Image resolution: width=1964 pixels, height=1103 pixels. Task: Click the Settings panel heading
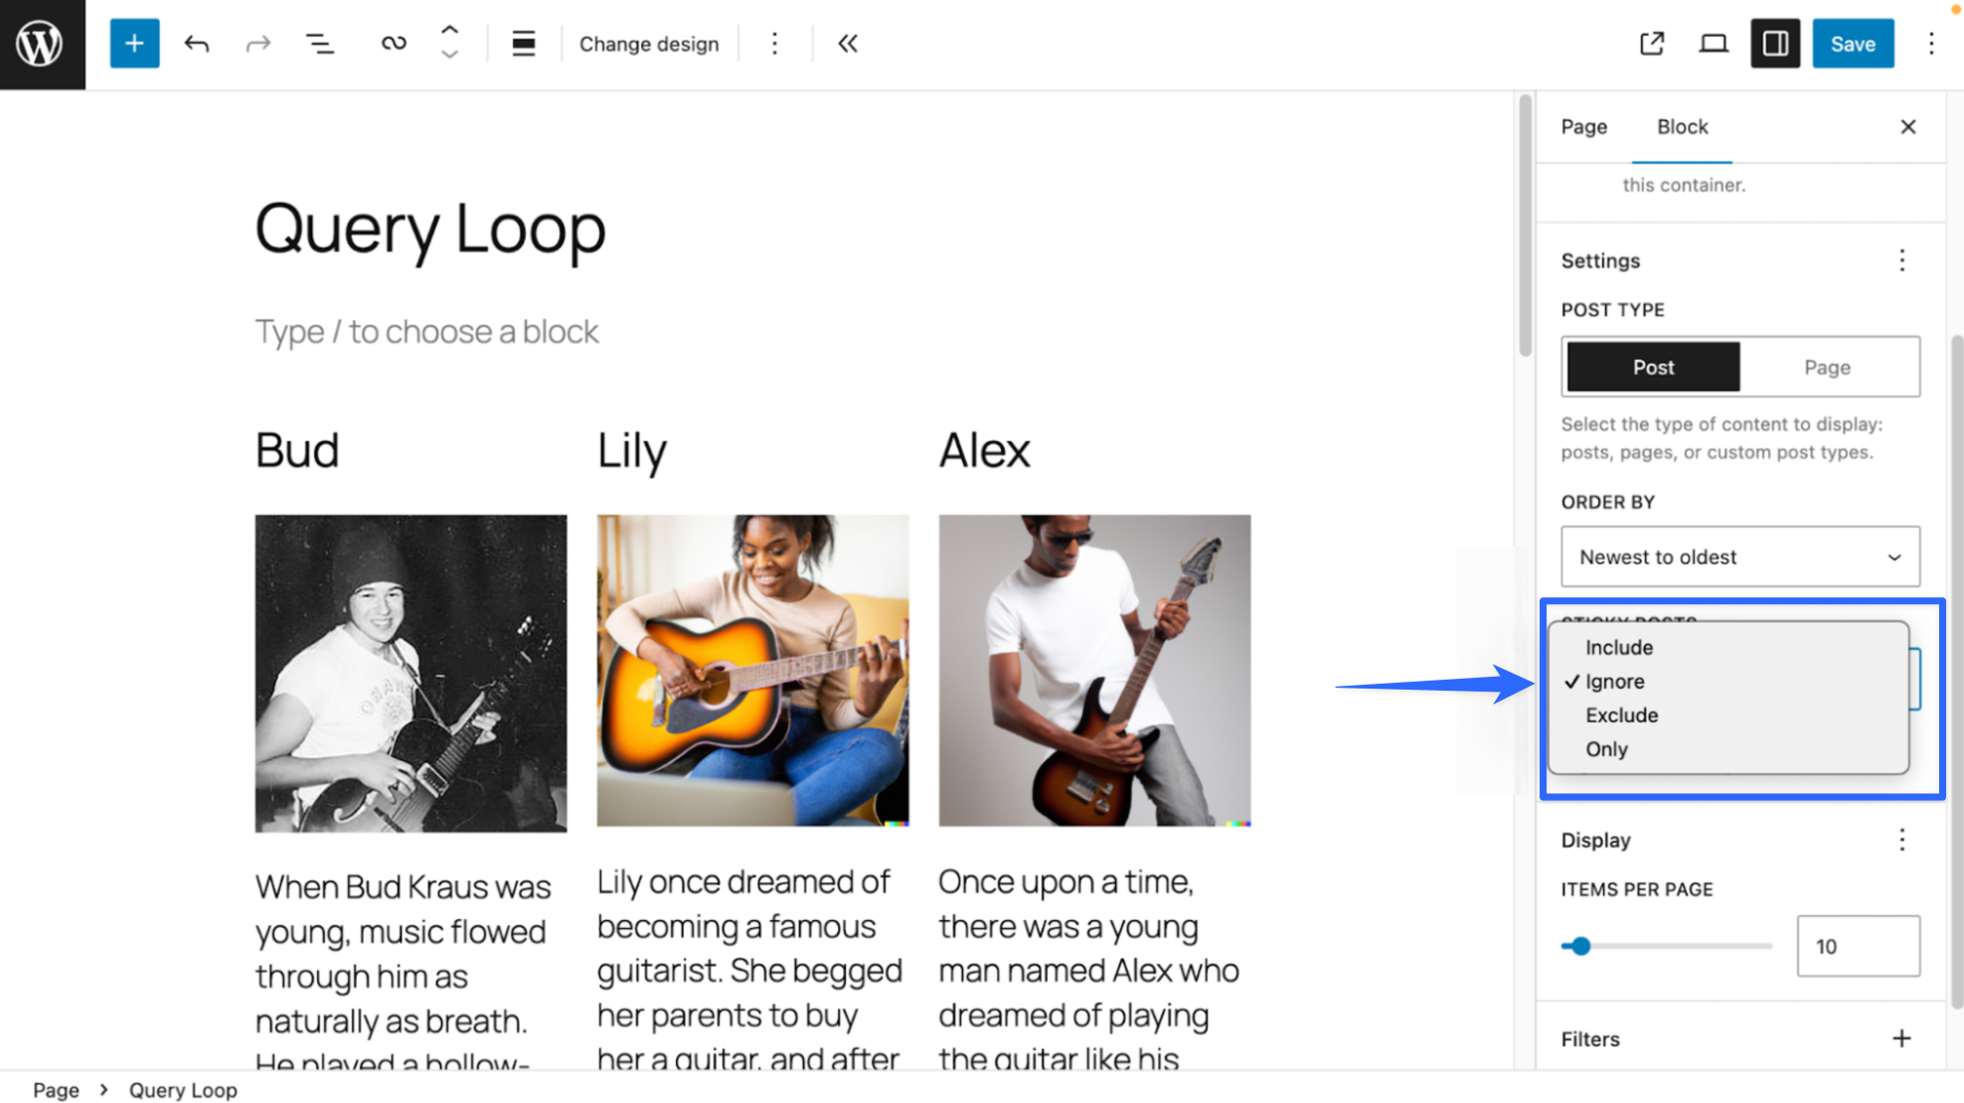(x=1600, y=260)
